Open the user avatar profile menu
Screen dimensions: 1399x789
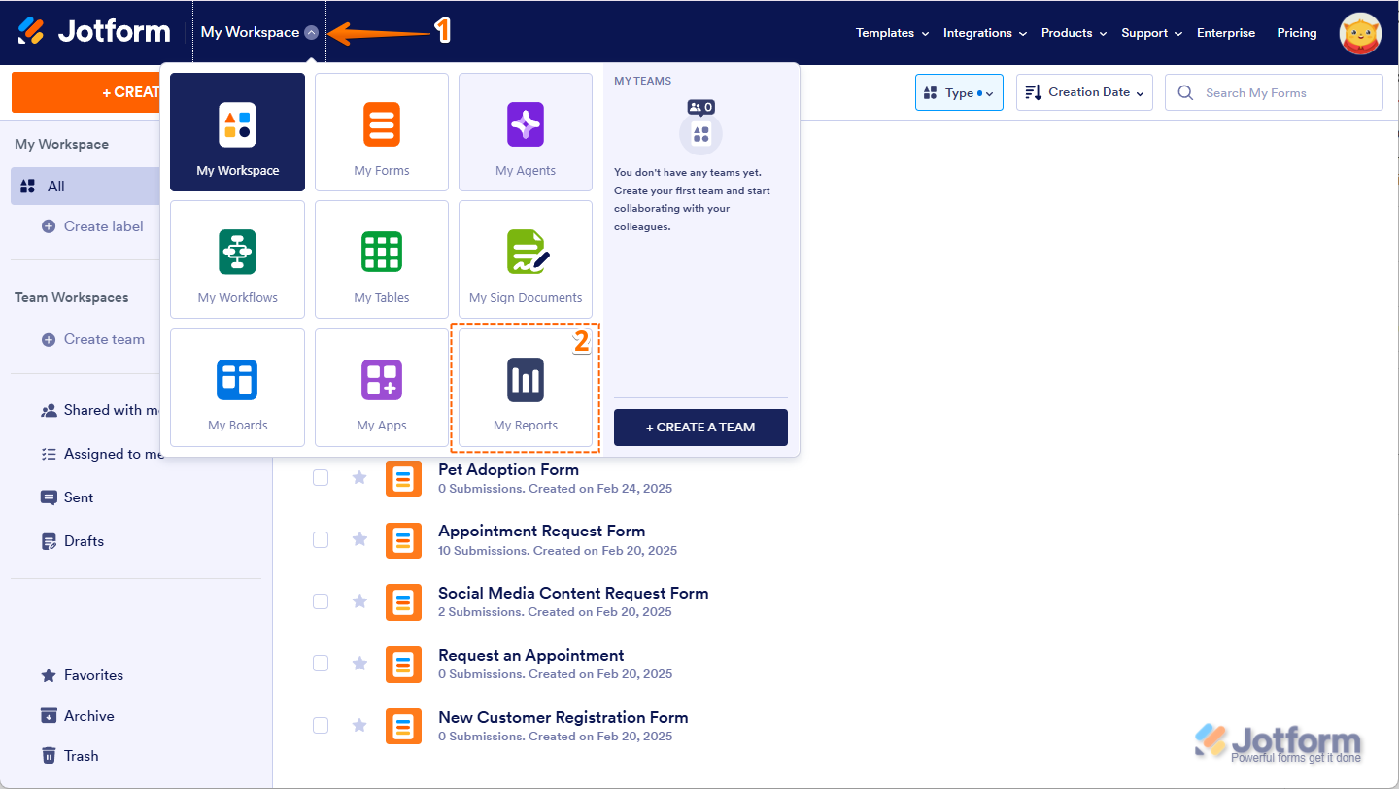click(x=1360, y=33)
